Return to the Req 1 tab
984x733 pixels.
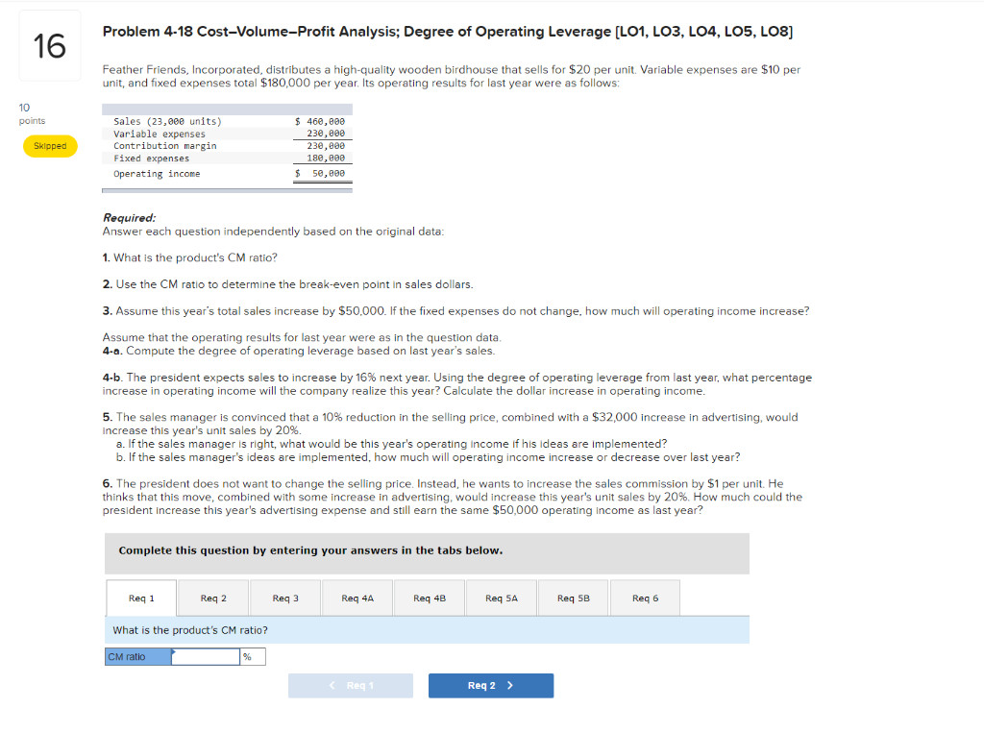[140, 597]
